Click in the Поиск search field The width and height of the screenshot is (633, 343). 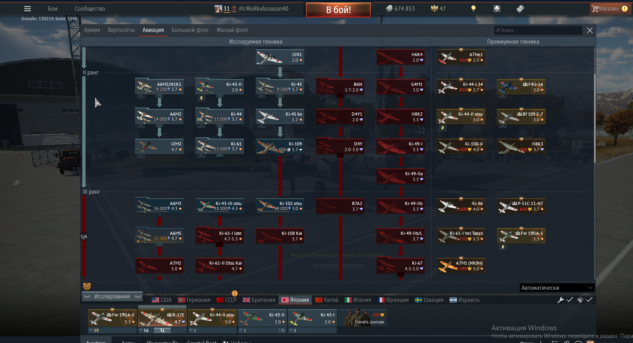pyautogui.click(x=538, y=30)
